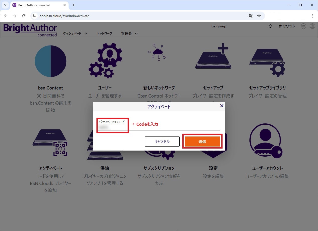Bookmark this page with the star icon
This screenshot has height=231, width=318.
tap(259, 16)
